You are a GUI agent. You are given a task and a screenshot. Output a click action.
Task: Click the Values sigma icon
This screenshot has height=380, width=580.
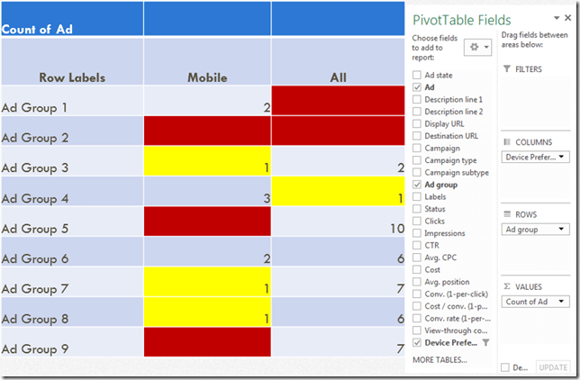pos(507,286)
